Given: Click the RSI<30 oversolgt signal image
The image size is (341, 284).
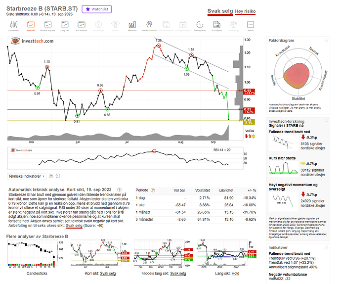Looking at the screenshot, I should tap(283, 201).
